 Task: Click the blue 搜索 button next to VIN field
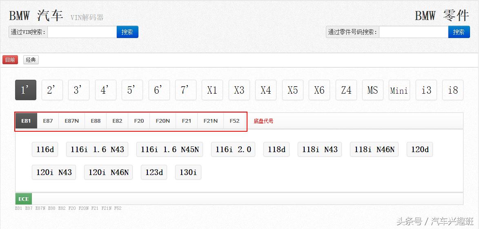pos(127,32)
